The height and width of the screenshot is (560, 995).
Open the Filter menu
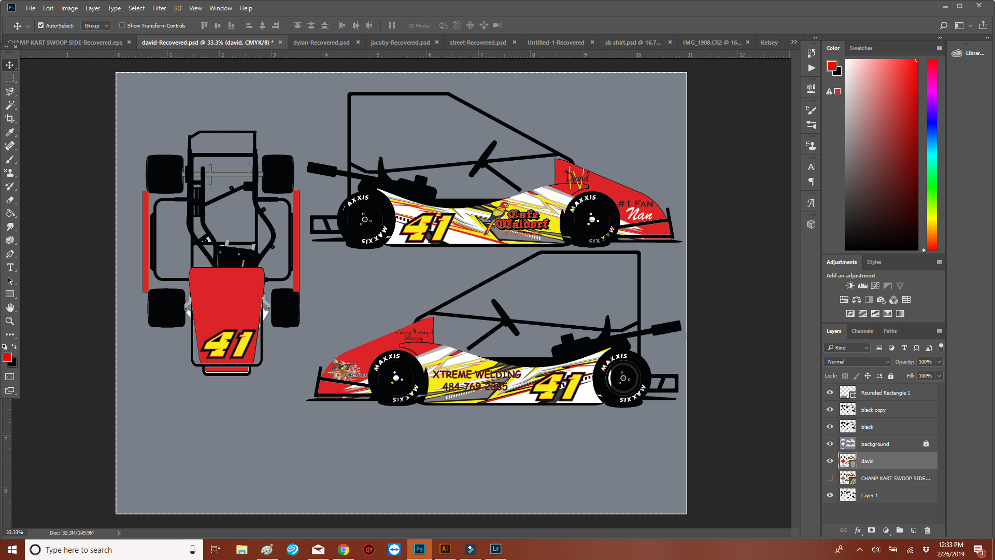(x=159, y=8)
